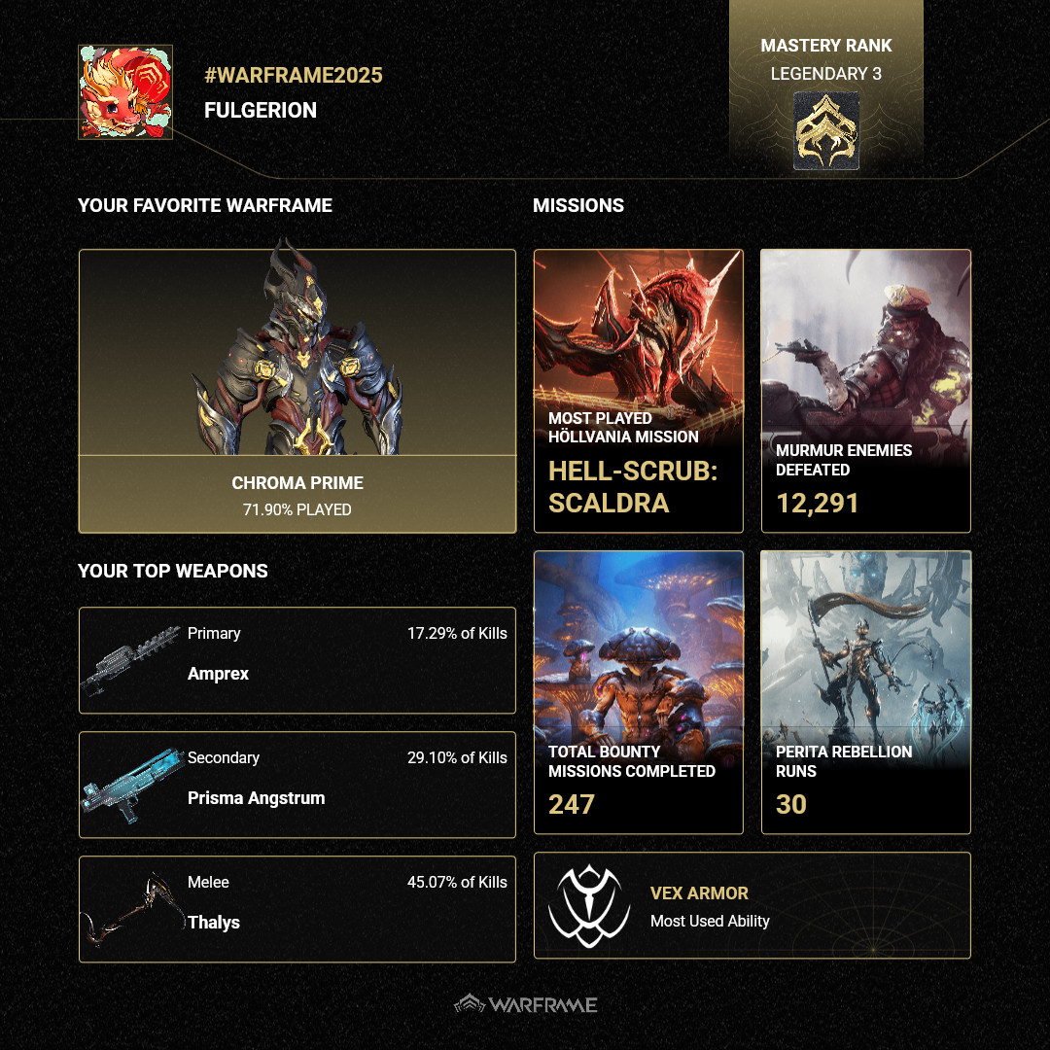Click the #WARFRAME2025 hashtag
Viewport: 1050px width, 1050px height.
(294, 75)
